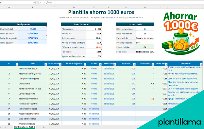The image size is (204, 129).
Task: Select the Fecha real 17/02/2026 cell
Action: click(x=109, y=99)
